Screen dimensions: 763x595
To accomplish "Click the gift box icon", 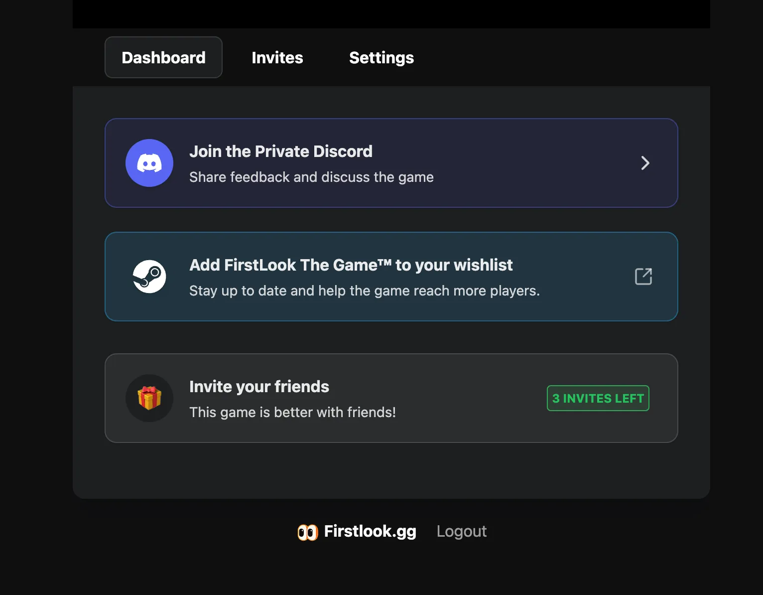I will (149, 398).
